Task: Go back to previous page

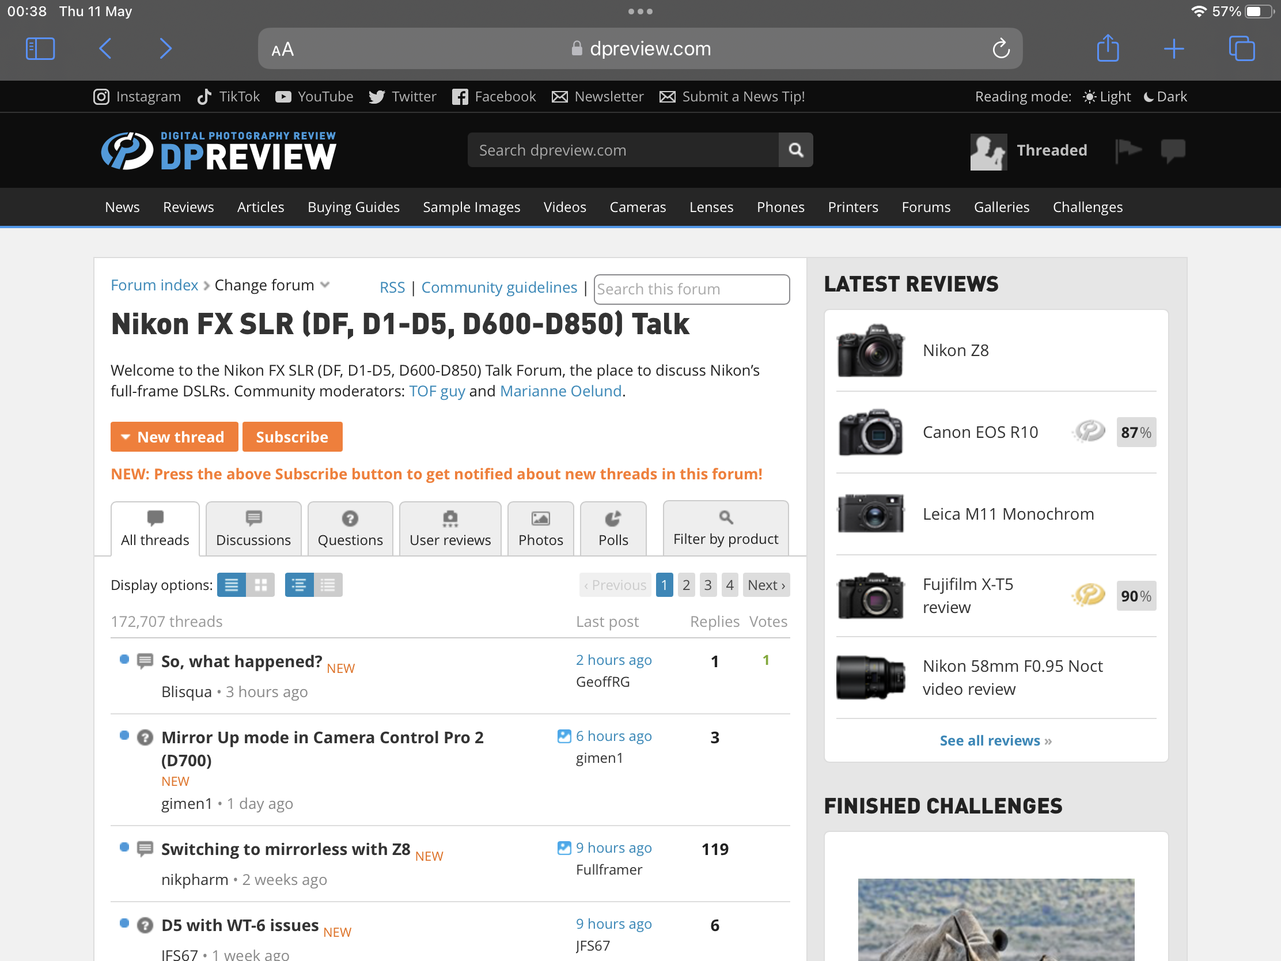Action: pos(105,48)
